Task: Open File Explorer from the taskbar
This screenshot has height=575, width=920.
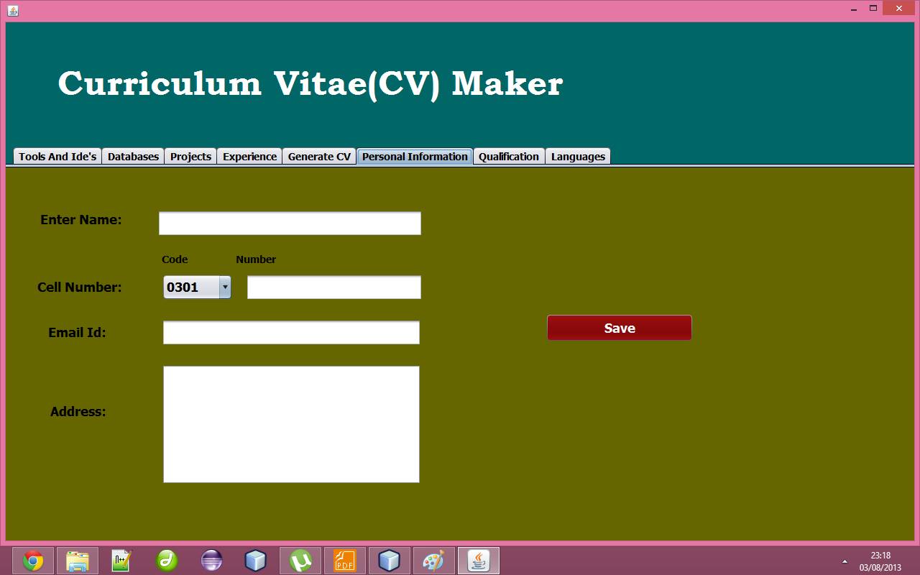Action: [77, 561]
